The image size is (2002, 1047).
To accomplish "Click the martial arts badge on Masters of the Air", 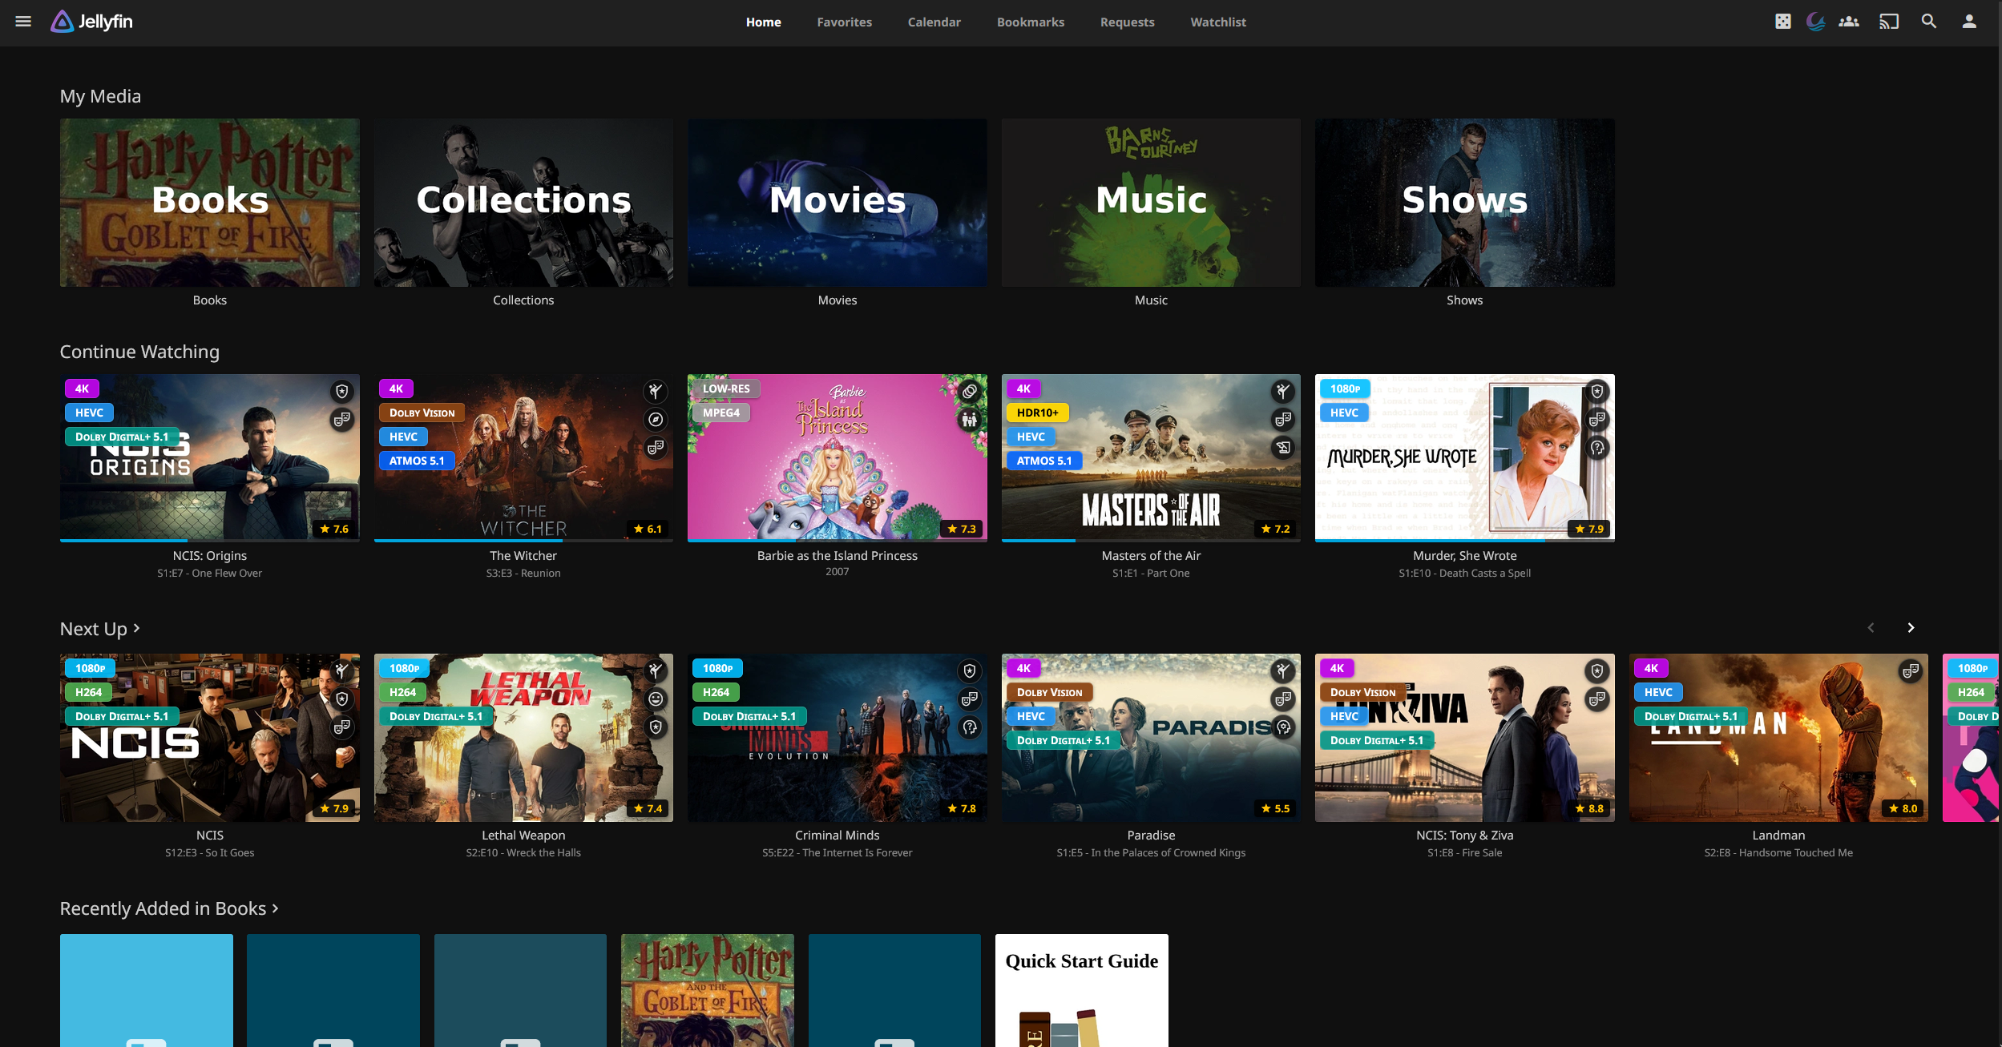I will pyautogui.click(x=1283, y=391).
